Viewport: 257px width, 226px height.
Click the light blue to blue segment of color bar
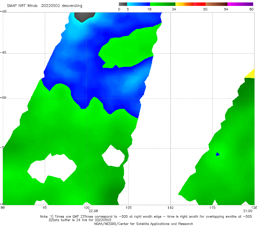[139, 4]
